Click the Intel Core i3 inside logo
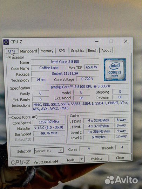The image size is (142, 189). pos(115,70)
